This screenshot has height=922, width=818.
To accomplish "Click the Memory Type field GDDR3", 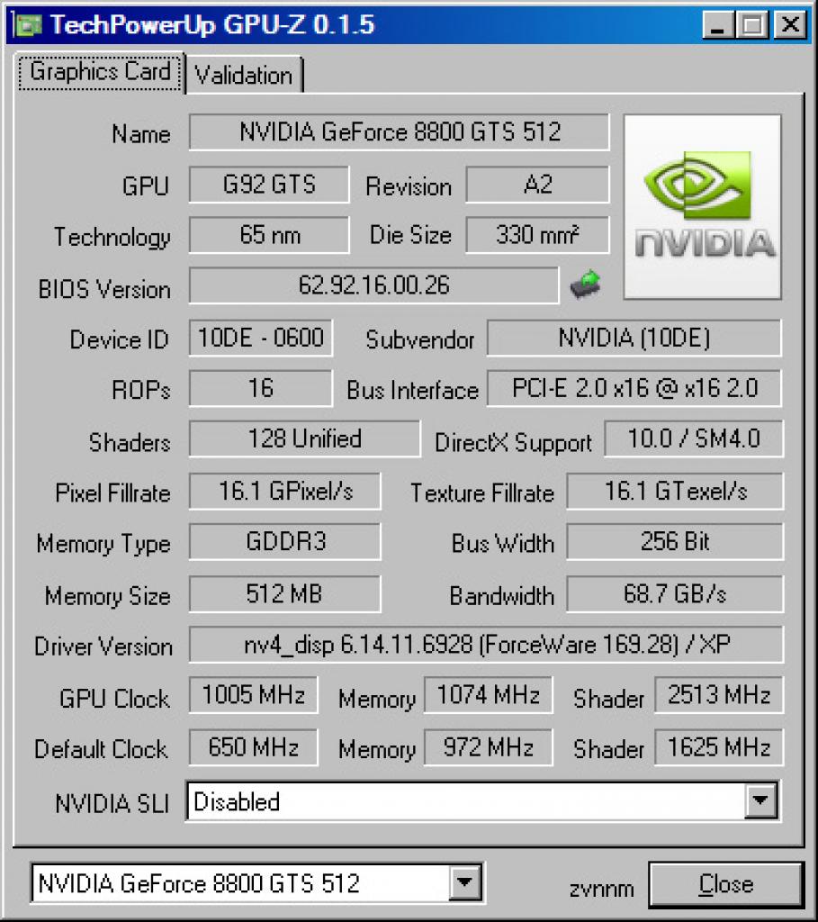I will pos(285,541).
